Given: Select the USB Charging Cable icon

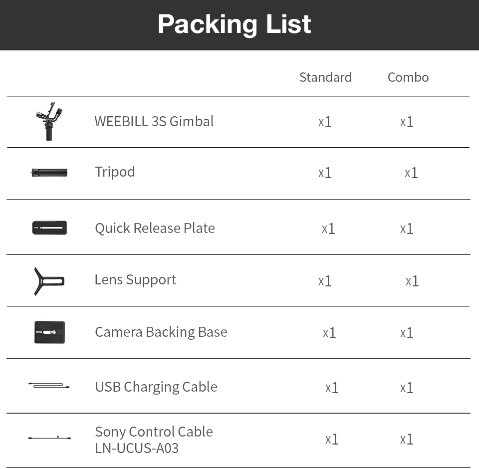Looking at the screenshot, I should click(x=49, y=386).
